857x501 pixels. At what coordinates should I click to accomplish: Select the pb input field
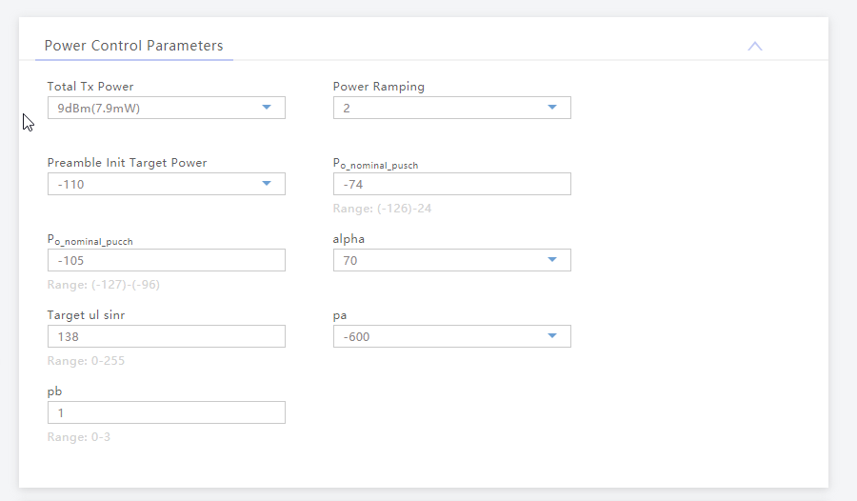[166, 411]
